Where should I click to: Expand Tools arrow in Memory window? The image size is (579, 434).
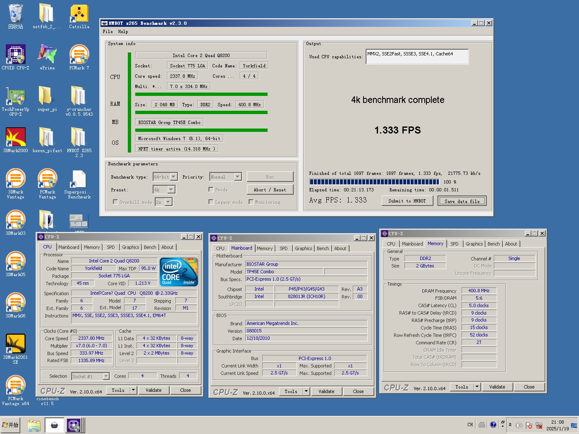point(477,387)
